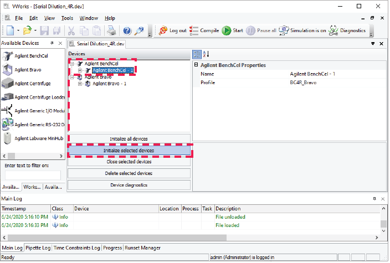
Task: Click the Timestamp column header
Action: pos(25,209)
